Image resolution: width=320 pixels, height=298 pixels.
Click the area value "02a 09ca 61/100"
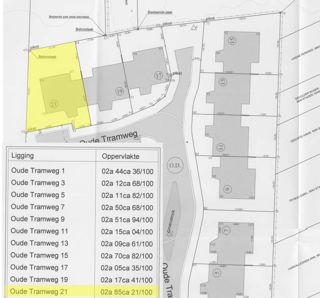click(x=127, y=244)
